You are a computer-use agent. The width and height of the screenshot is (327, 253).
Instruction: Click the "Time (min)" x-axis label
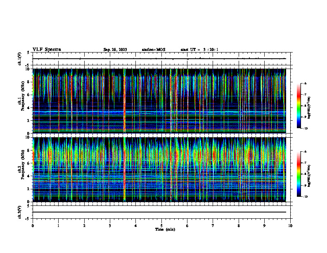click(165, 229)
